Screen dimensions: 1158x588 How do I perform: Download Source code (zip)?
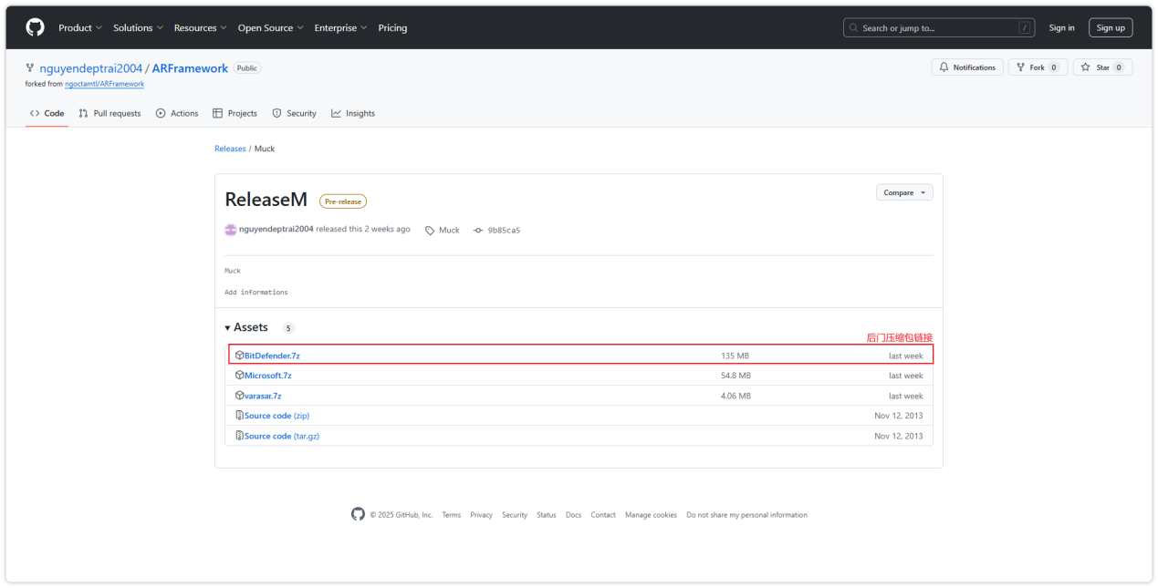pos(276,416)
